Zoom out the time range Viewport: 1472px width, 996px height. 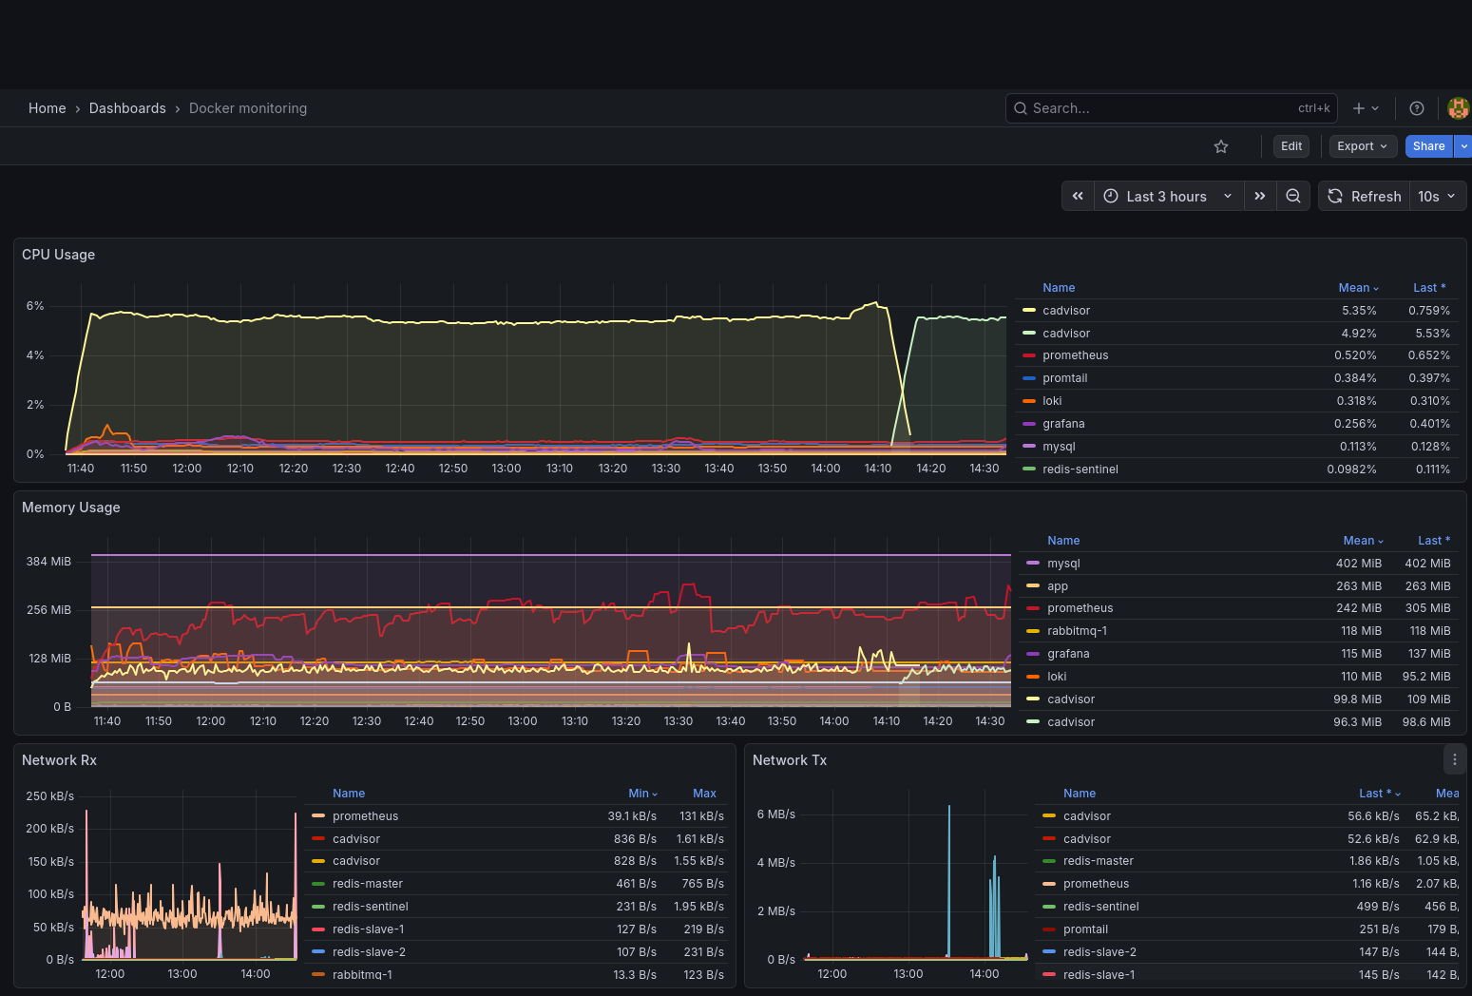1293,196
